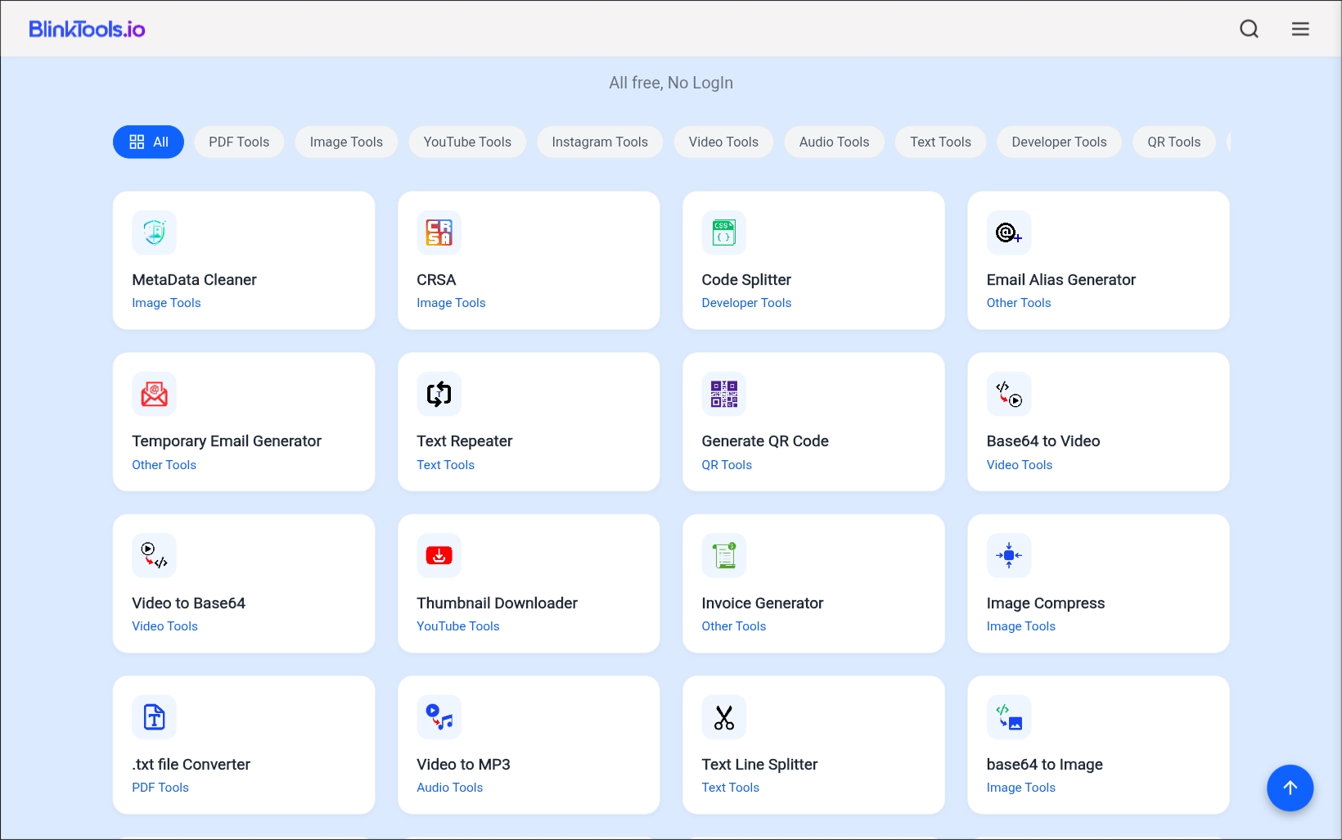The image size is (1342, 840).
Task: Open the hamburger menu icon
Action: click(x=1300, y=29)
